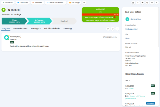Expand the User filter dropdown
The height and width of the screenshot is (107, 160).
coord(128,80)
